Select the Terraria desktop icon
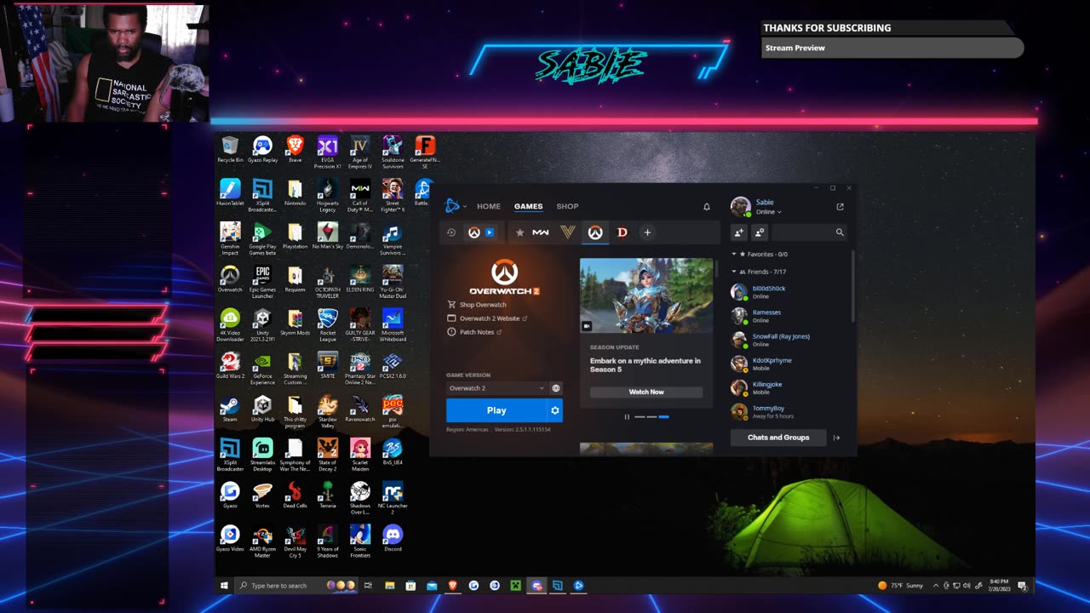Screen dimensions: 1090x613 click(x=327, y=495)
